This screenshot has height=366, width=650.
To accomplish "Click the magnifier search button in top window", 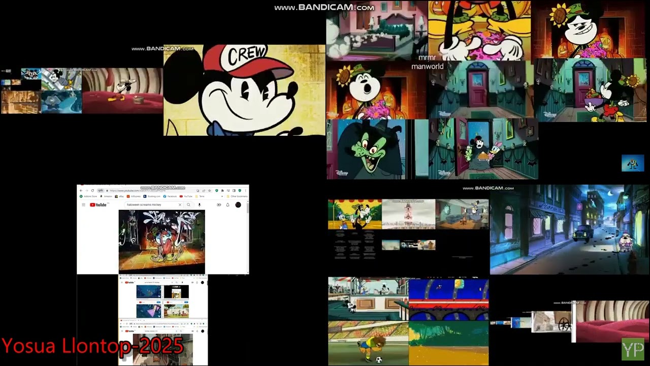I will [188, 205].
